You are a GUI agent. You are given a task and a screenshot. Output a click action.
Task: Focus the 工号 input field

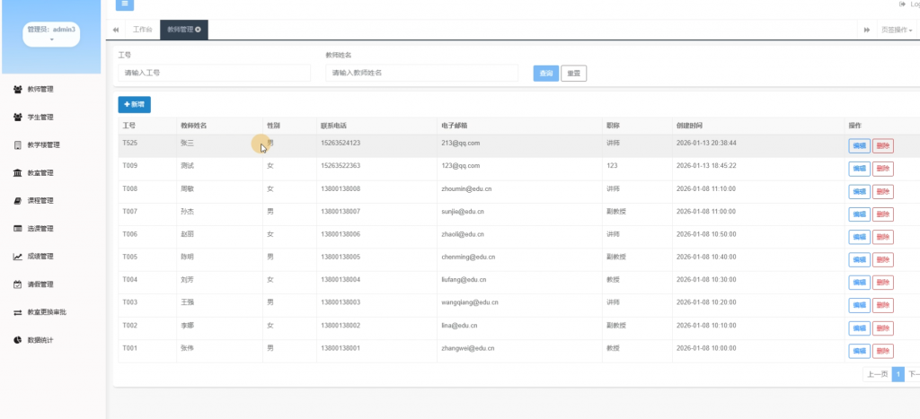click(x=214, y=74)
